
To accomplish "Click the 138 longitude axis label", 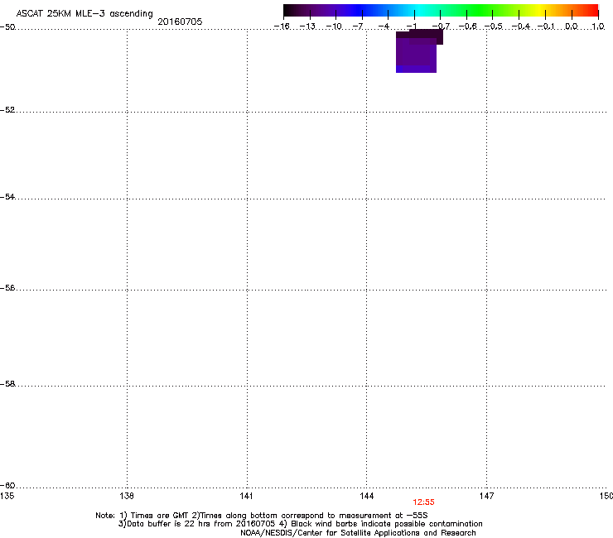I will click(x=127, y=496).
